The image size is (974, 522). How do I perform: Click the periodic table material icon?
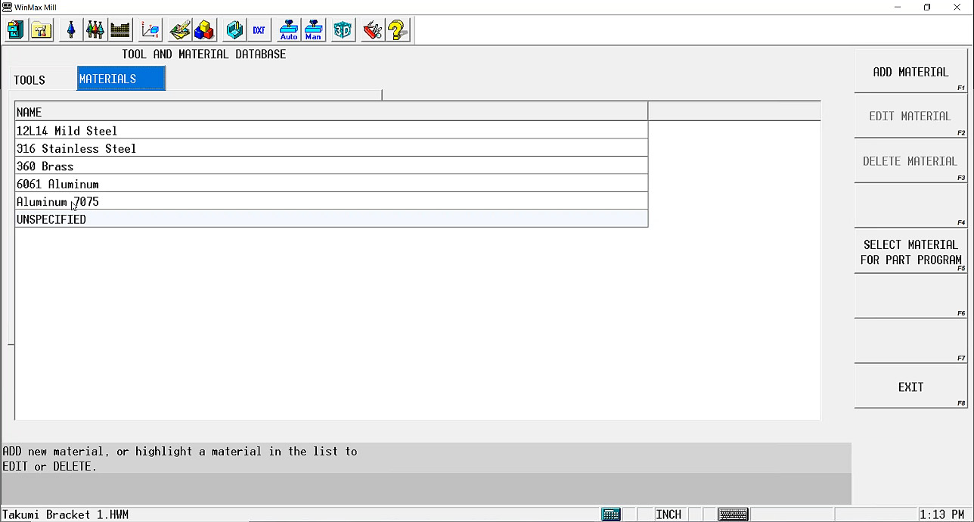click(x=119, y=30)
